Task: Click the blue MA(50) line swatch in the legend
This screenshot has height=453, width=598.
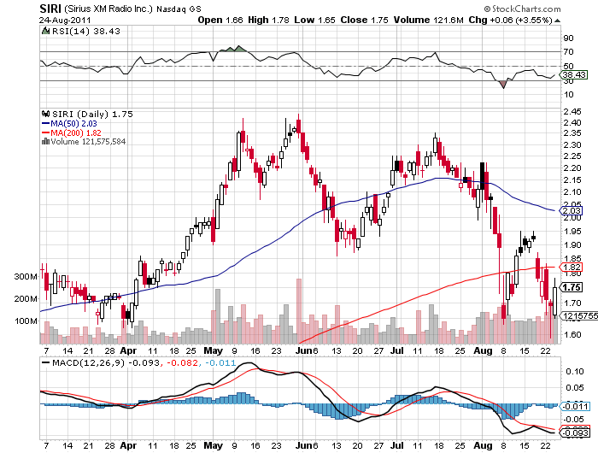Action: click(x=46, y=123)
